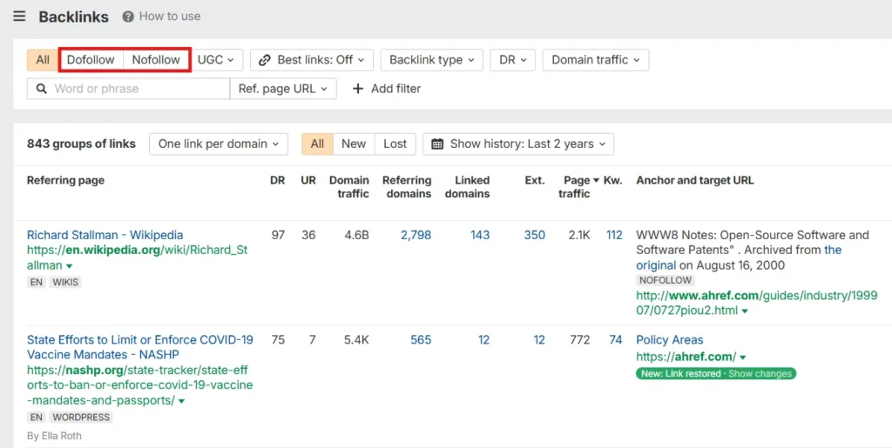The image size is (892, 448).
Task: Open Richard Stallman - Wikipedia link
Action: coord(105,235)
